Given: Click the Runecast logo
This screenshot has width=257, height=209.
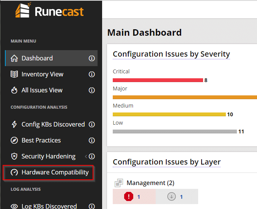Looking at the screenshot, I should 49,10.
